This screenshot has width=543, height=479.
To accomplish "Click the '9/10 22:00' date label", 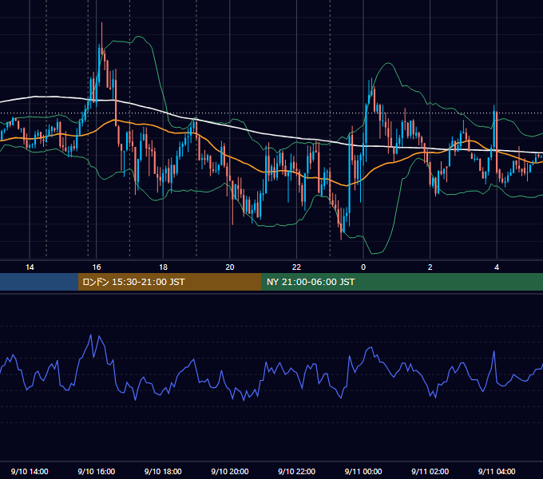I will [x=297, y=471].
